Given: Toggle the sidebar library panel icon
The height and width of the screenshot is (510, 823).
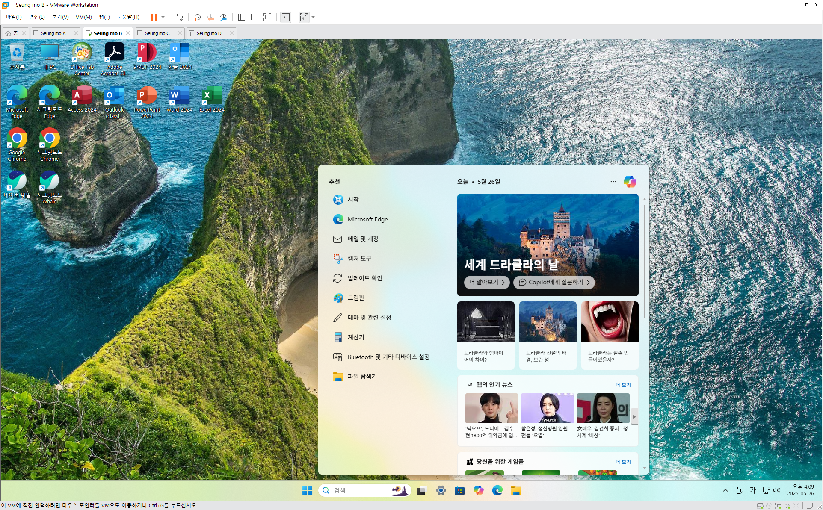Looking at the screenshot, I should tap(242, 17).
